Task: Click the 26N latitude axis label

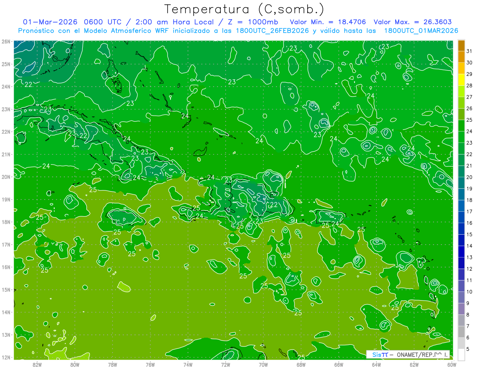Action: click(x=6, y=42)
